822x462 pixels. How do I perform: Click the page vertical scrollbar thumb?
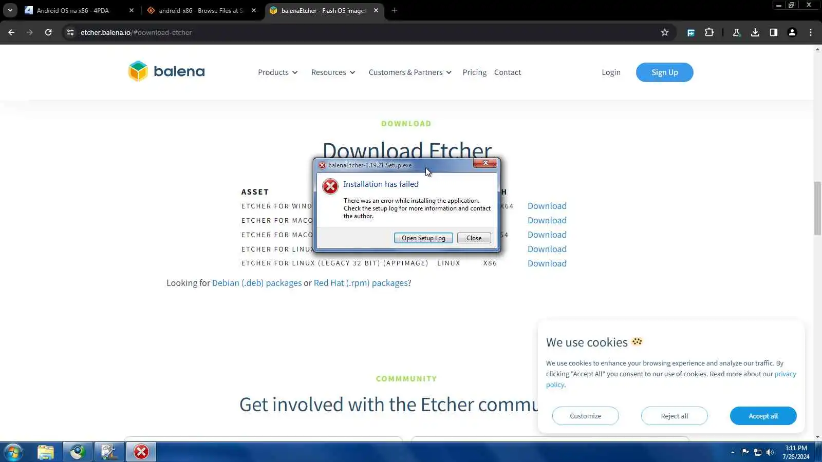[x=817, y=208]
